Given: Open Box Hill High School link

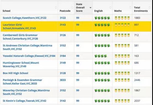Looking at the screenshot, I should coord(15,73).
